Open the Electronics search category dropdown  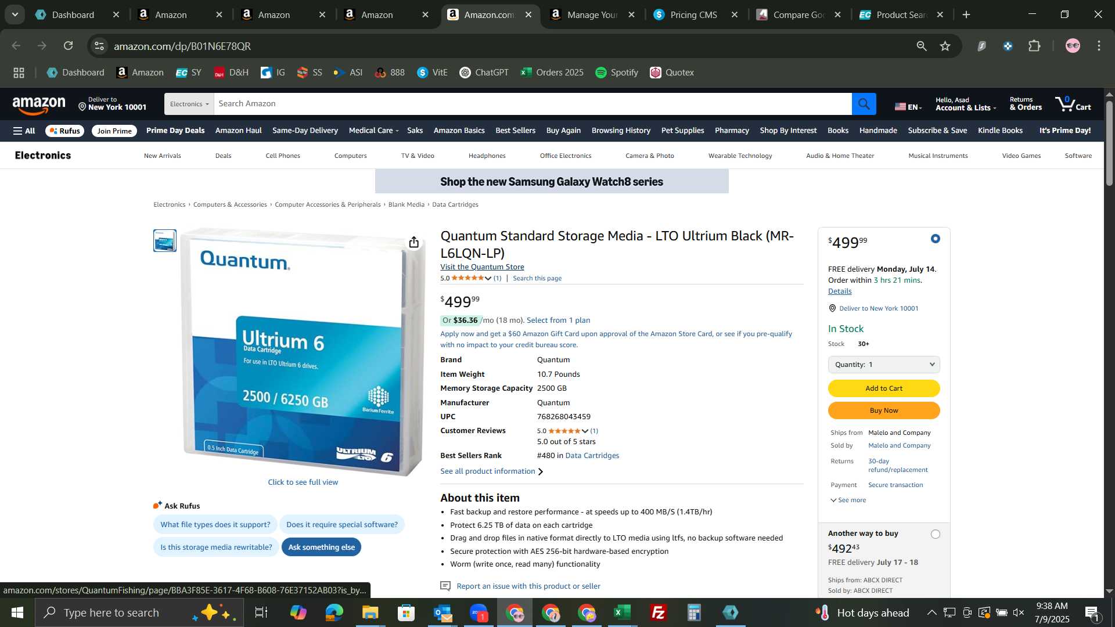[x=189, y=104]
